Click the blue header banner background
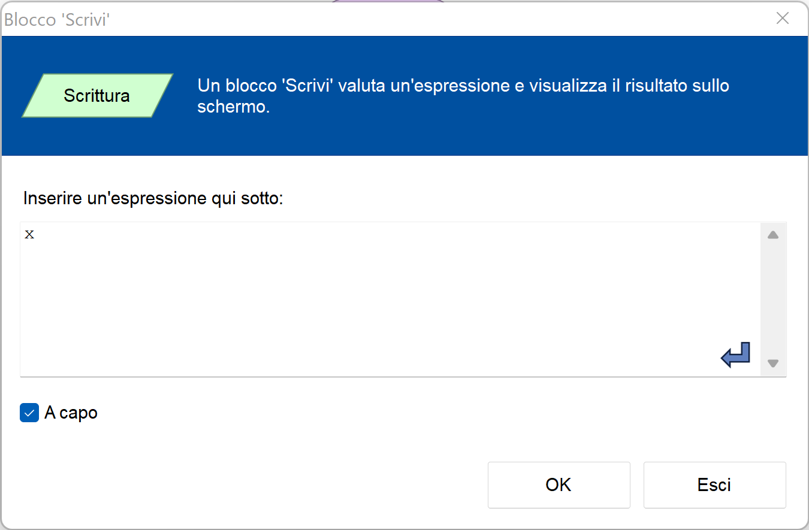The image size is (809, 530). pos(479,135)
